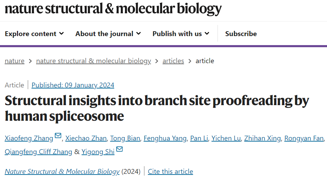Click author Pan Li link
The height and width of the screenshot is (178, 327).
199,138
